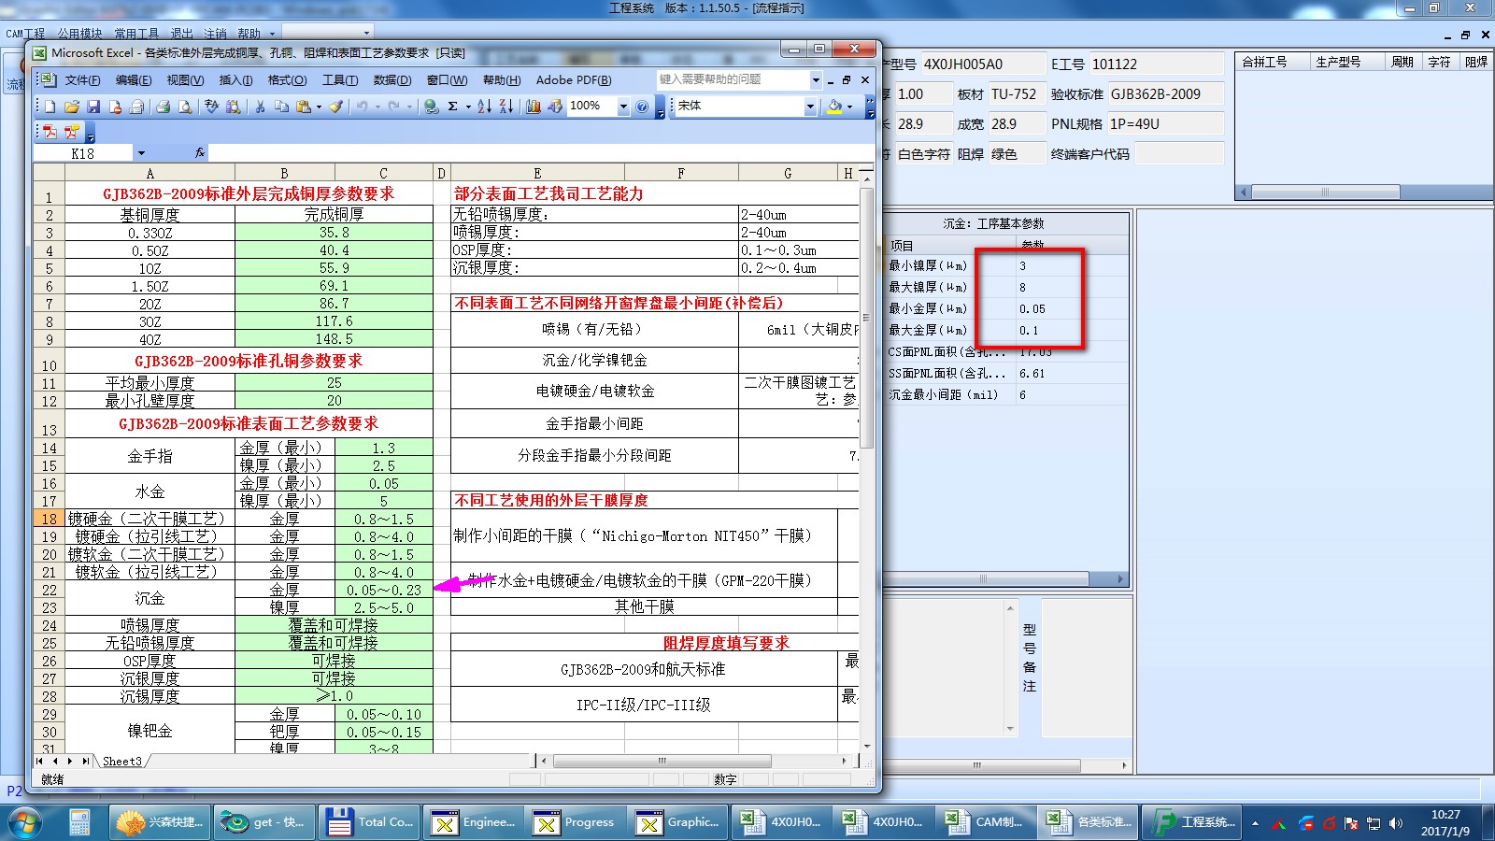The height and width of the screenshot is (841, 1495).
Task: Expand the Name Box dropdown next to K18
Action: coord(141,153)
